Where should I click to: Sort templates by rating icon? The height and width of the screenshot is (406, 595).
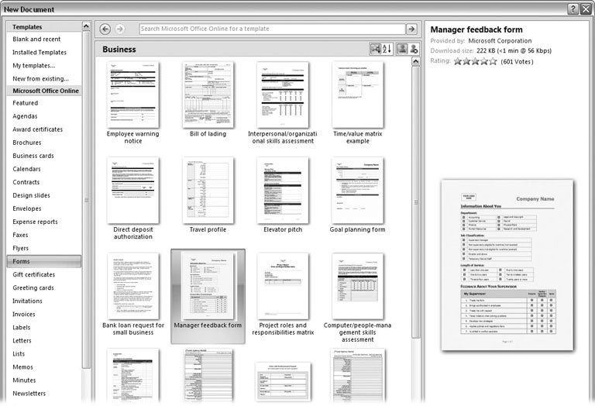click(375, 49)
